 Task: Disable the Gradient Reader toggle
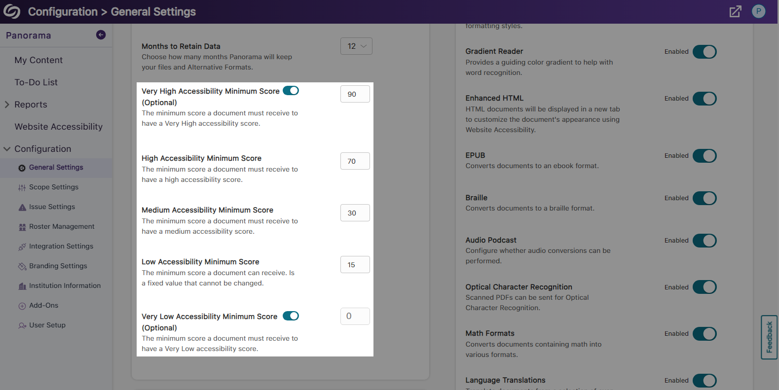click(704, 52)
